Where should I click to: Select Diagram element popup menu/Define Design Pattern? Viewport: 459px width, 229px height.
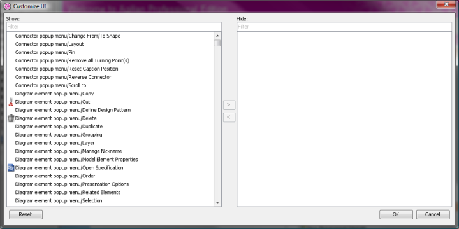coord(73,110)
